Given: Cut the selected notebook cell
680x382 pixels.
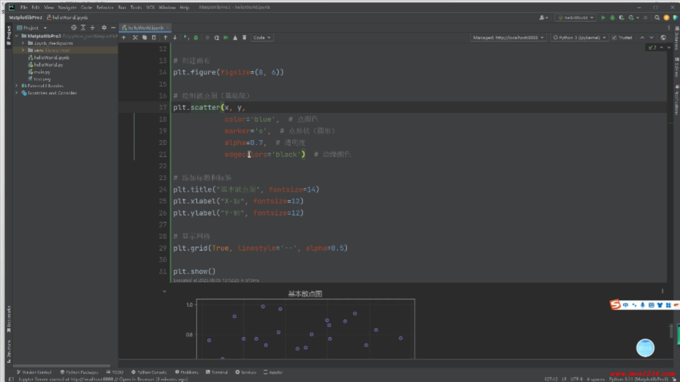Looking at the screenshot, I should coord(135,37).
